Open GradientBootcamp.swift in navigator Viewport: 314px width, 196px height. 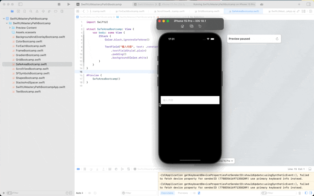coord(31,55)
